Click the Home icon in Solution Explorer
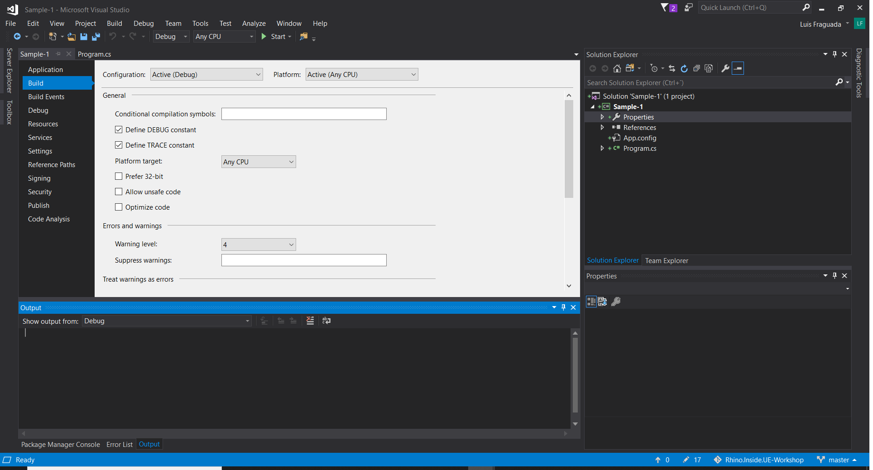Image resolution: width=873 pixels, height=470 pixels. click(x=617, y=68)
